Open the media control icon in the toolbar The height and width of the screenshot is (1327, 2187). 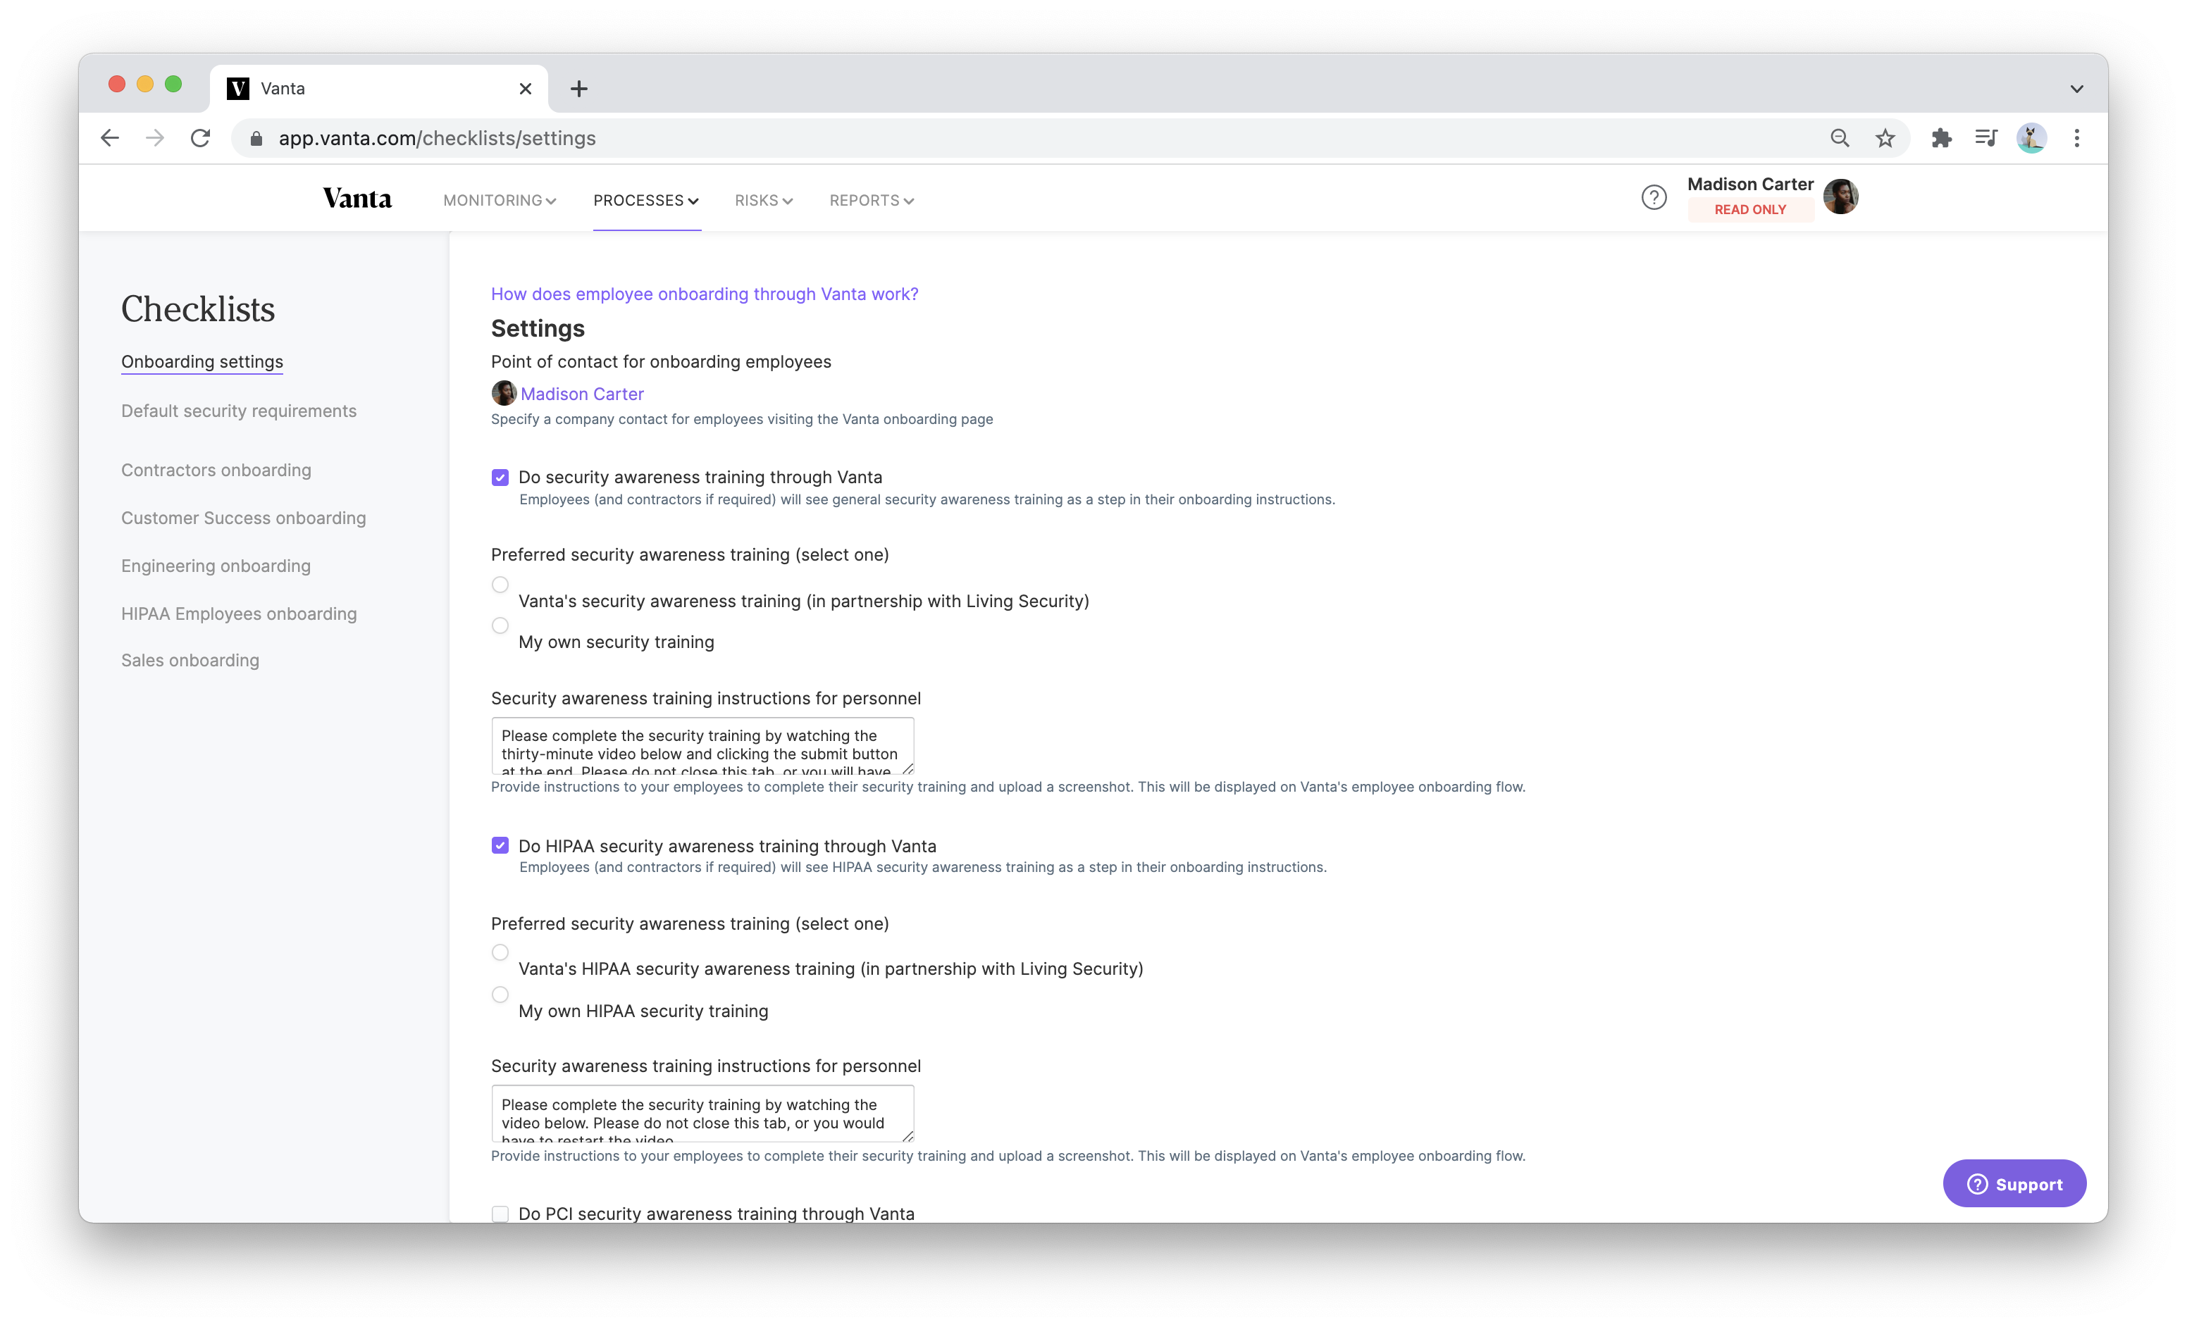pyautogui.click(x=1985, y=138)
